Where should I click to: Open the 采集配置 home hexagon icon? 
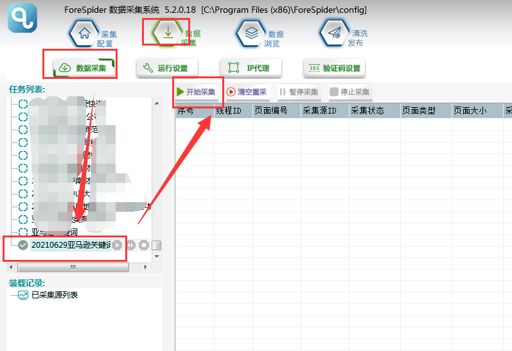tap(84, 33)
